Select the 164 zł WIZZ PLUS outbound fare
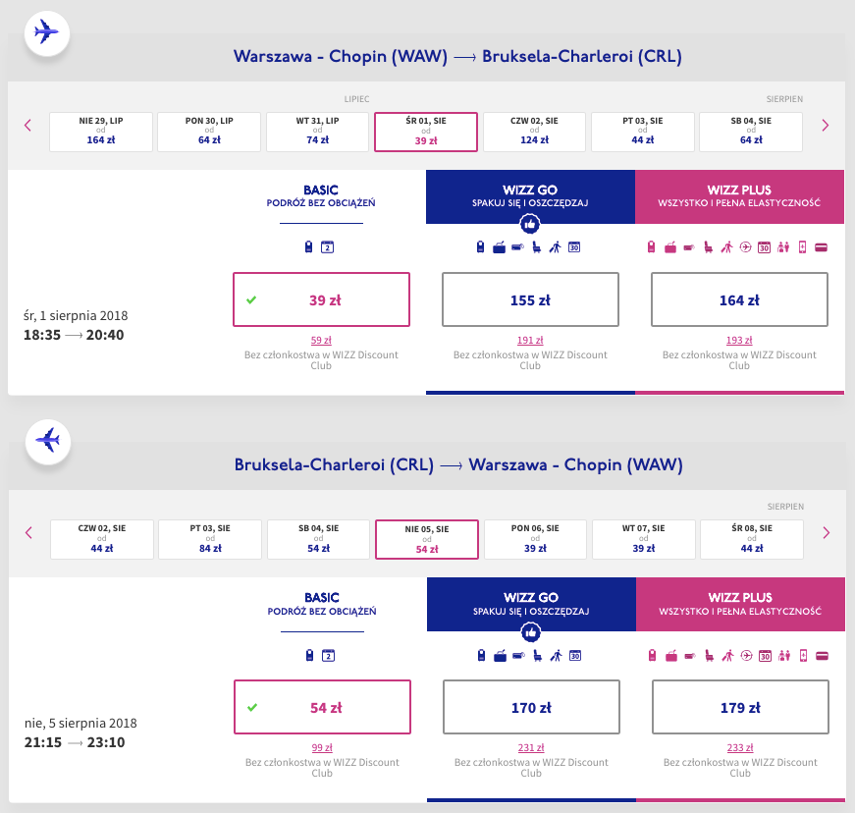This screenshot has width=855, height=813. coord(739,300)
